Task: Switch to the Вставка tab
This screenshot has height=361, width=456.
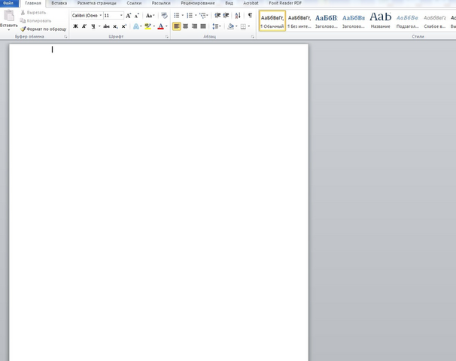Action: tap(59, 3)
